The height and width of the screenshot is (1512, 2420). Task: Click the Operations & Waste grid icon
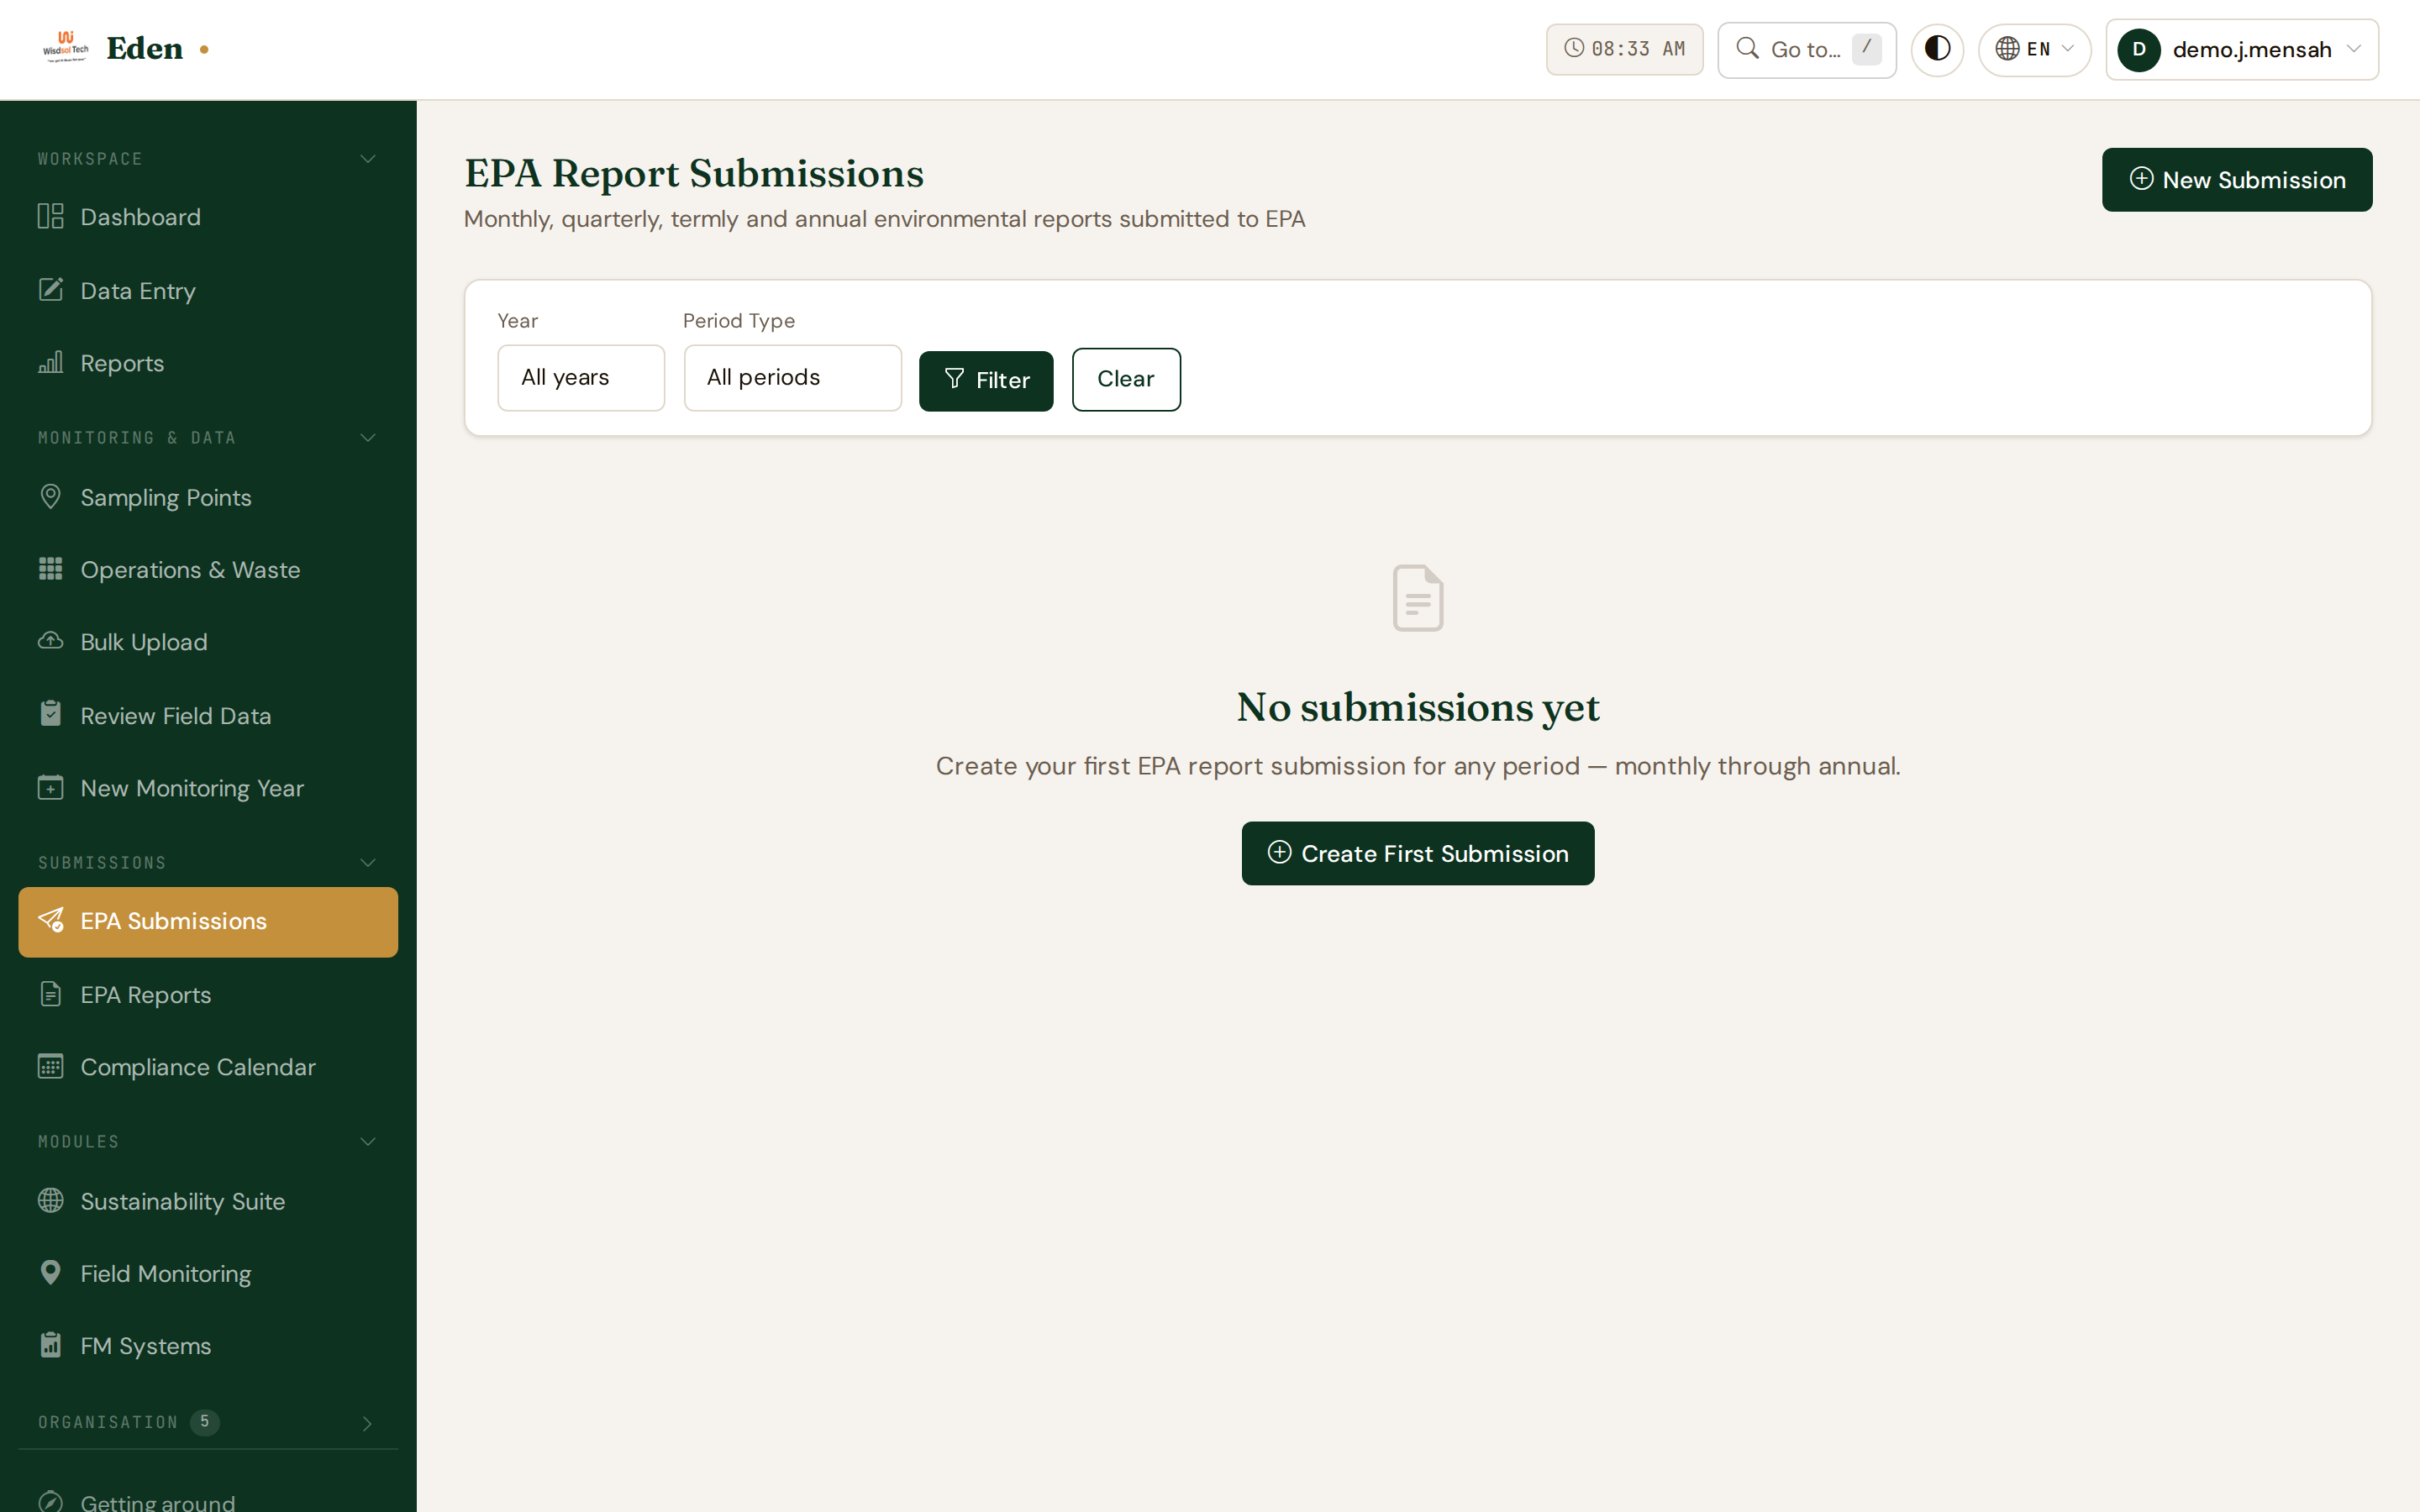coord(50,569)
